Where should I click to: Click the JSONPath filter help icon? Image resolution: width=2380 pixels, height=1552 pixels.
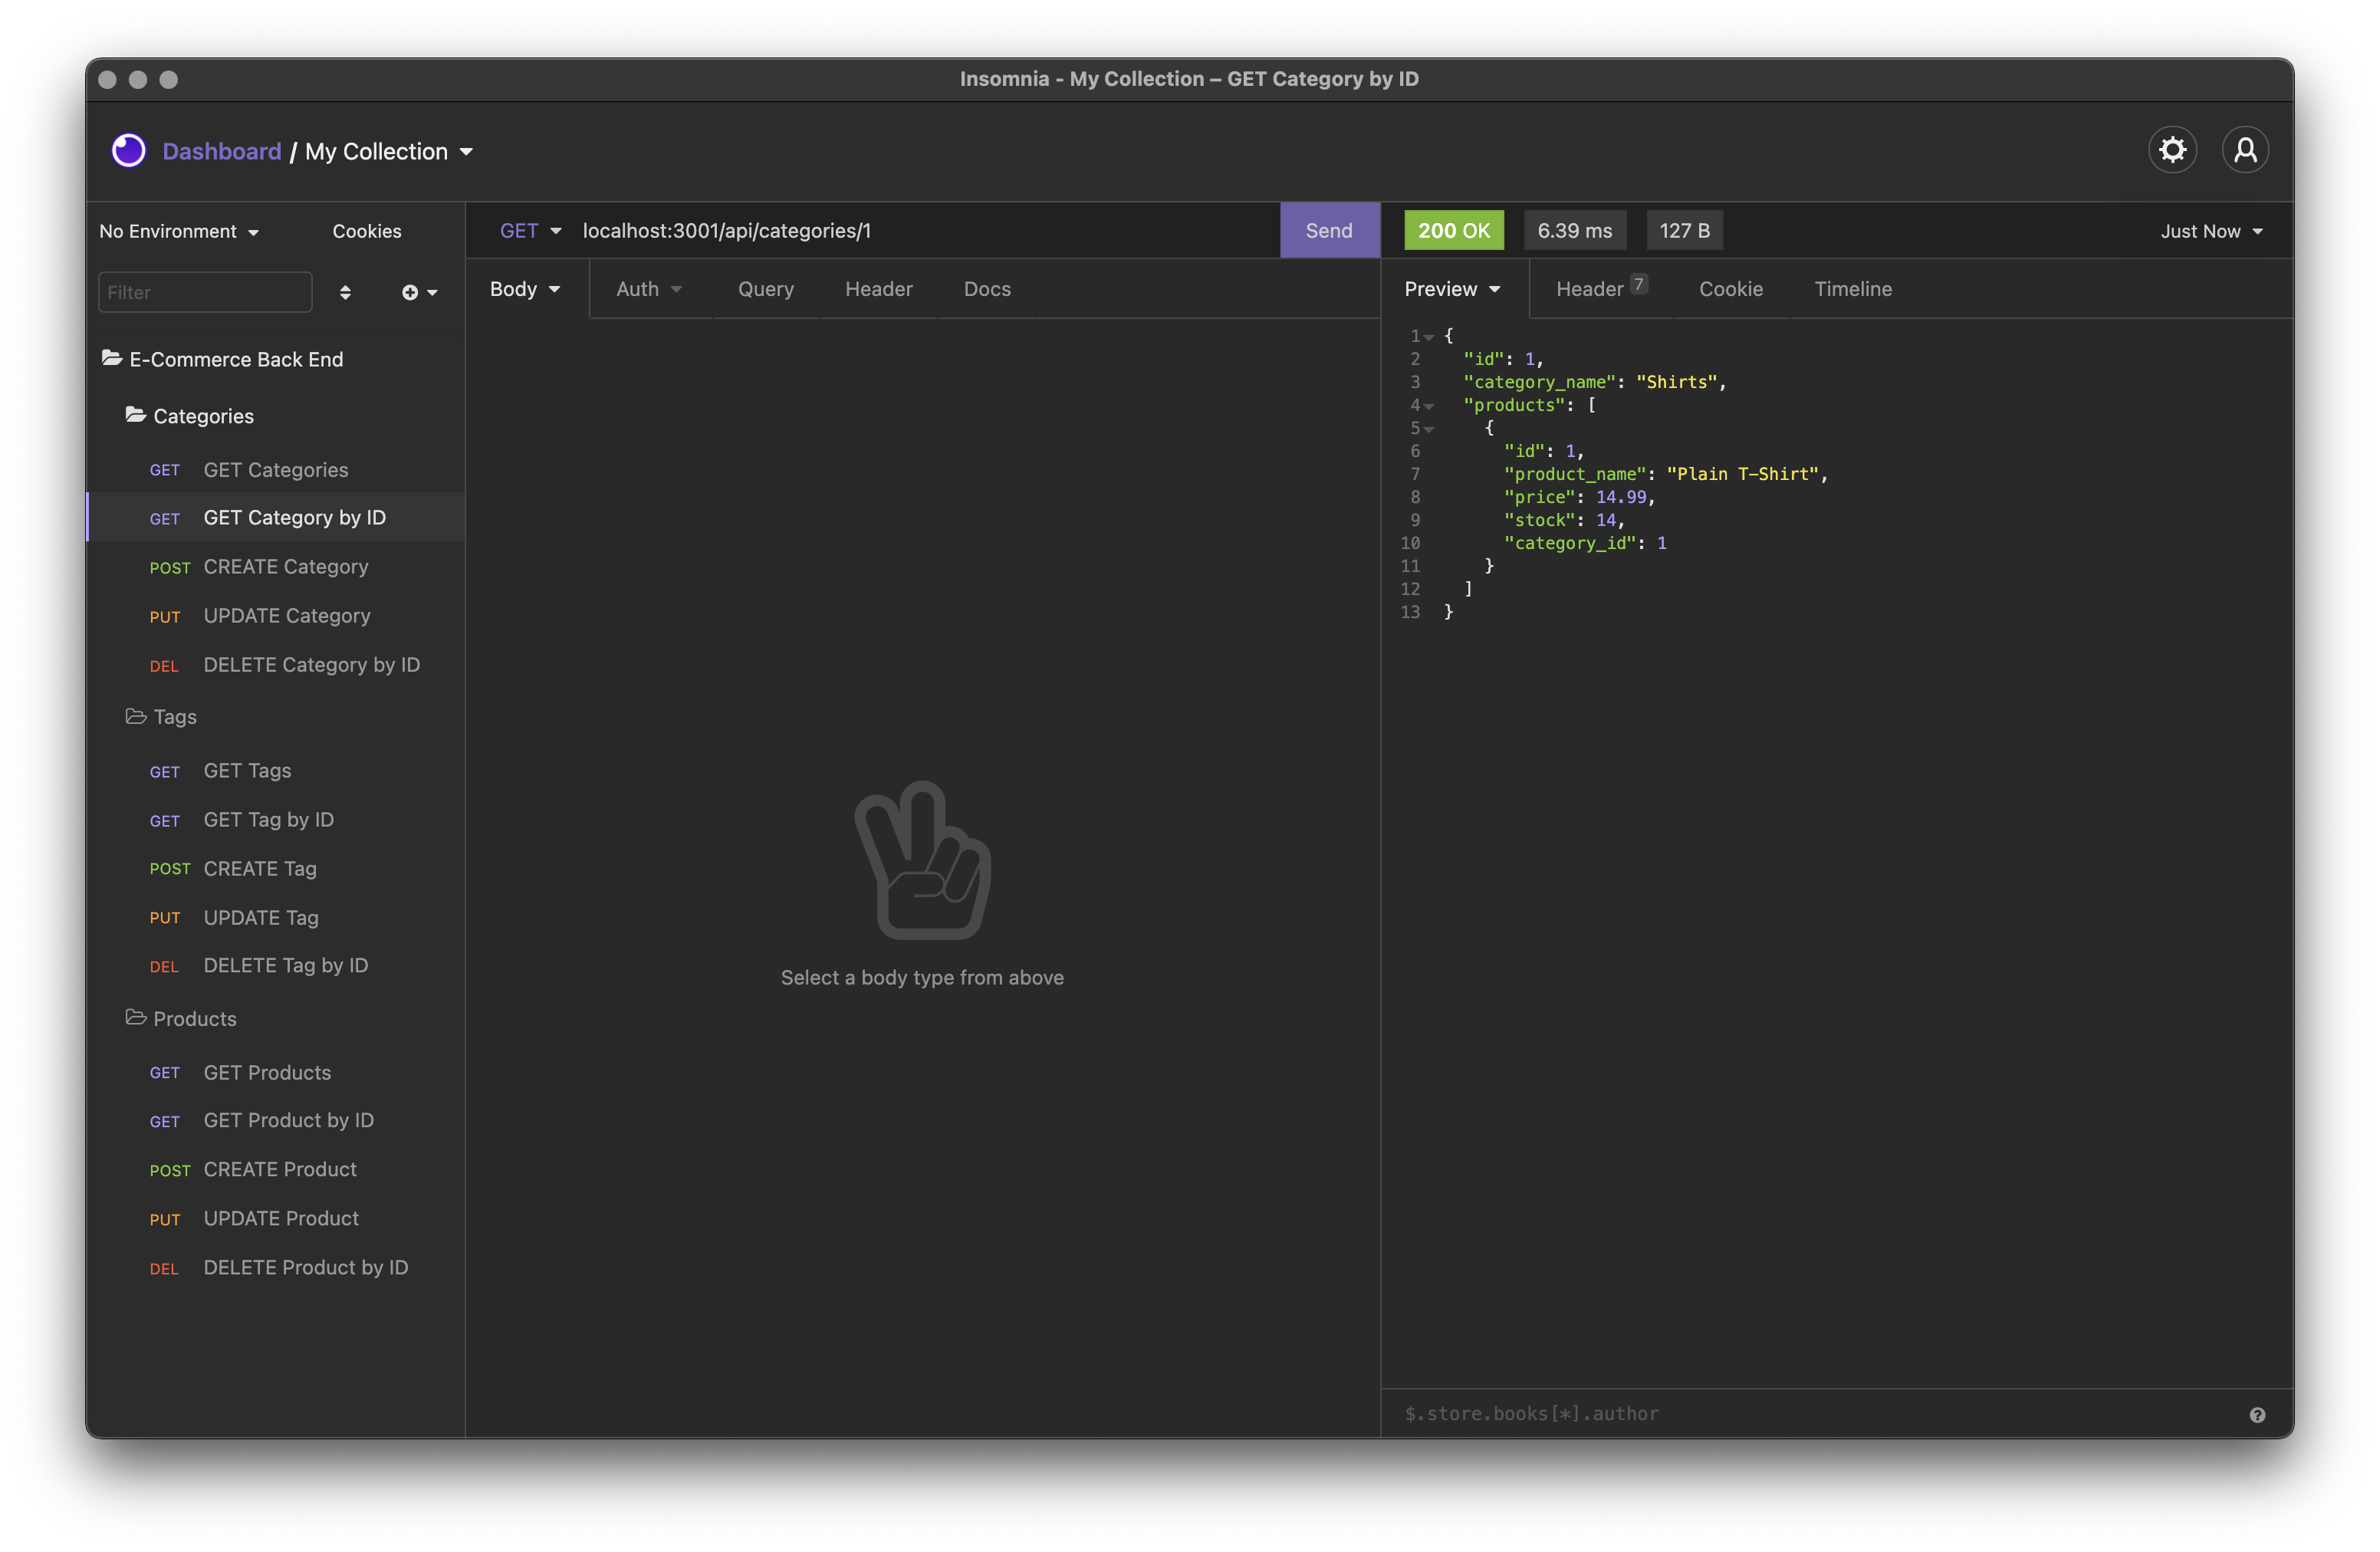(x=2257, y=1414)
